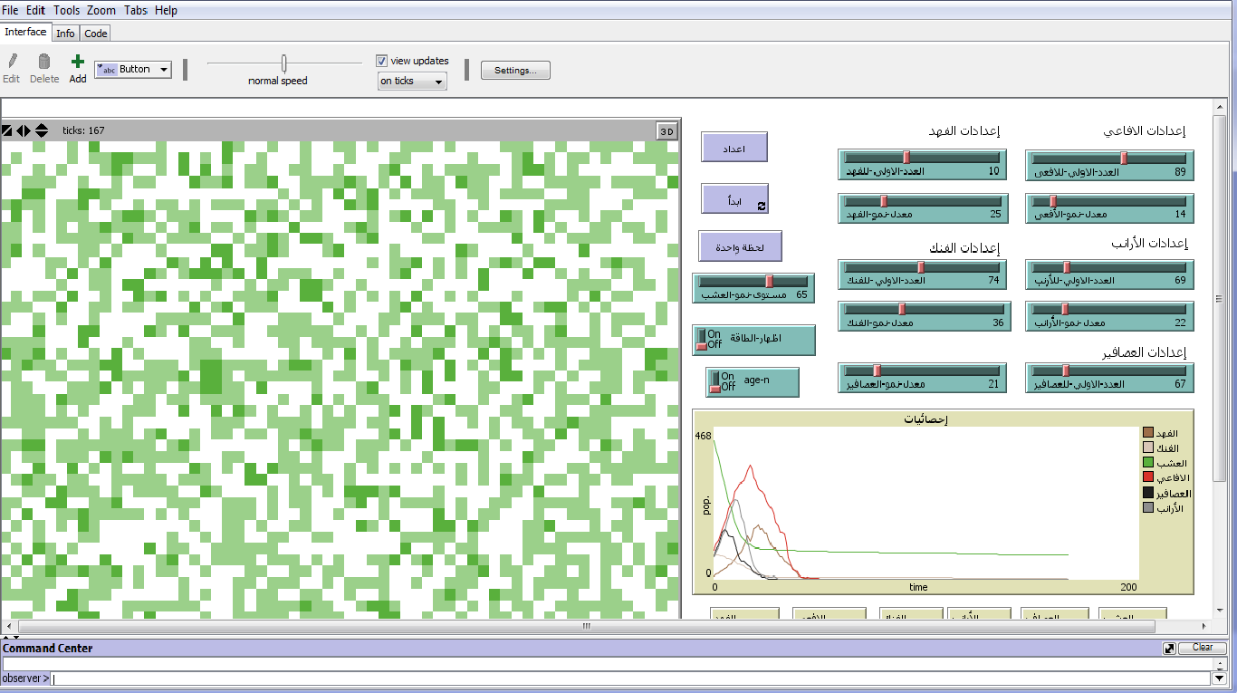The width and height of the screenshot is (1237, 693).
Task: Click the Delete trash icon
Action: tap(43, 62)
